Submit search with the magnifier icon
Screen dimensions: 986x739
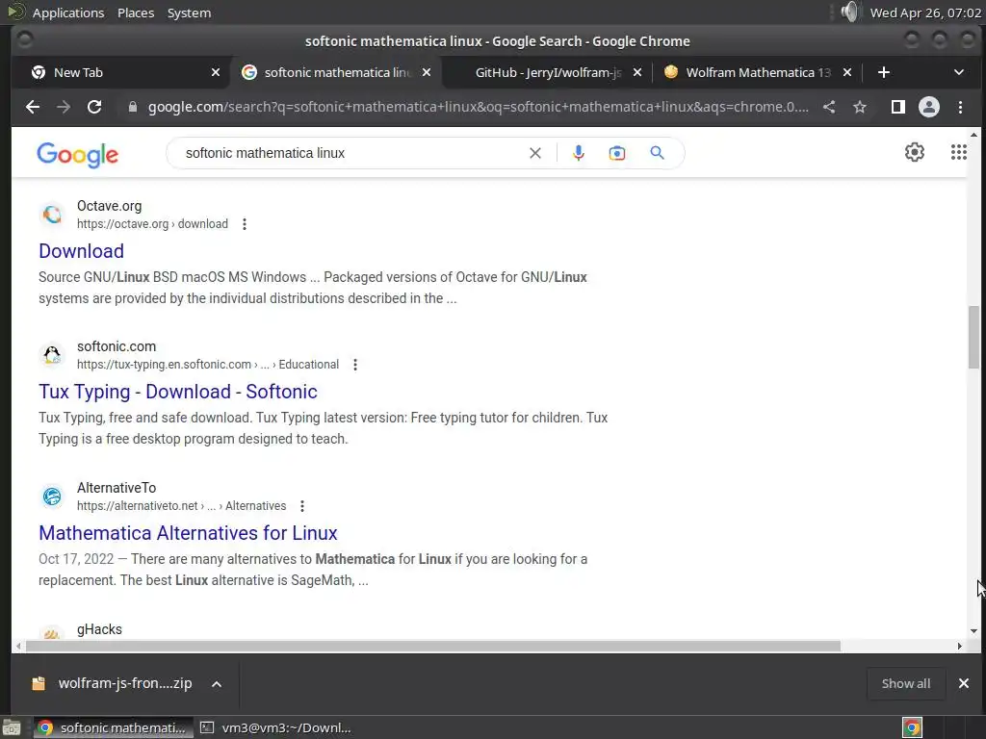657,153
